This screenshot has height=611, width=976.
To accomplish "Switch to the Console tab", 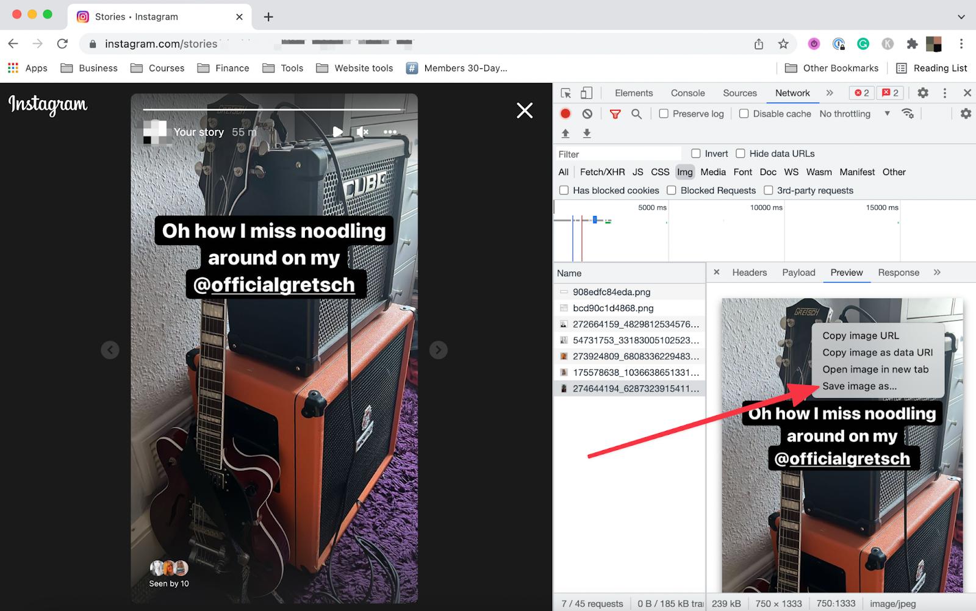I will click(x=687, y=93).
